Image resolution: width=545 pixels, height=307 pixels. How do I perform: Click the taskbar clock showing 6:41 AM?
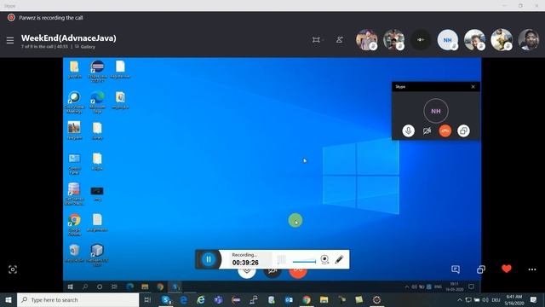coord(514,299)
